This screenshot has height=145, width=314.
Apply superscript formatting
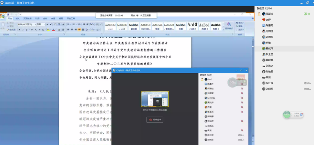click(39, 30)
